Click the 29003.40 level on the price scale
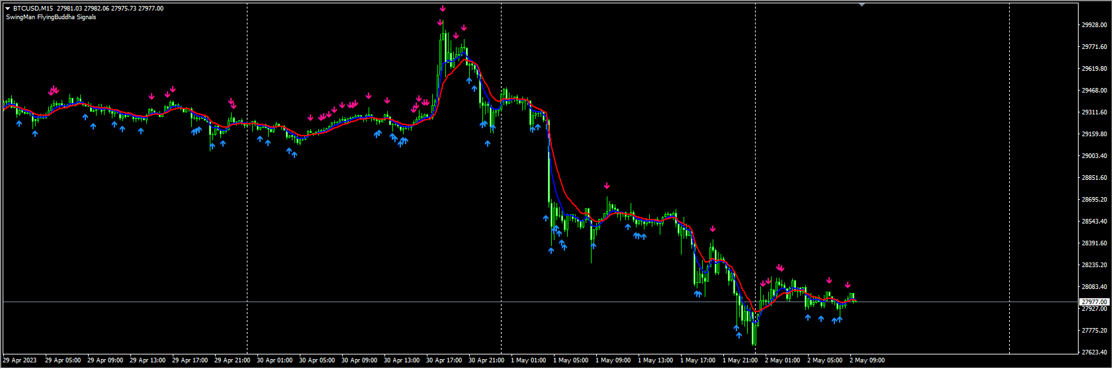Viewport: 1113px width, 369px height. [x=1094, y=156]
